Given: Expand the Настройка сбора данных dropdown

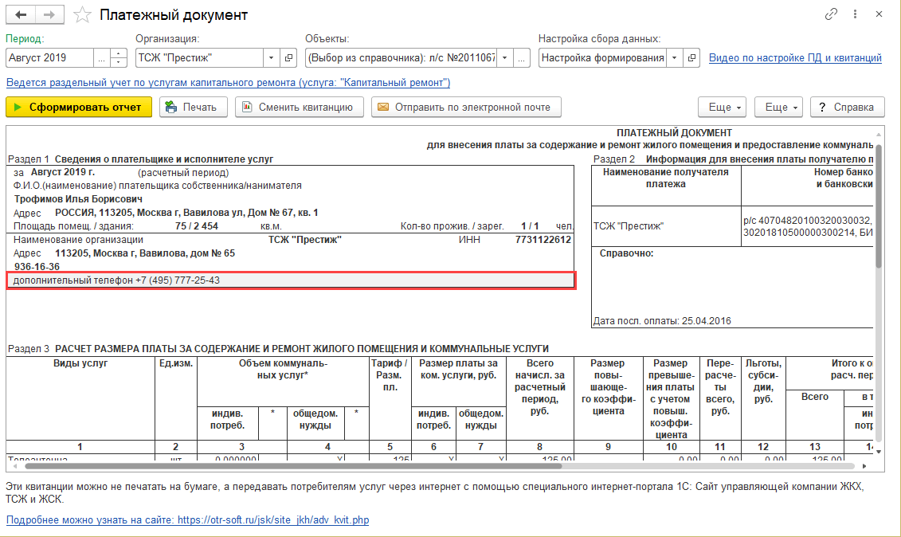Looking at the screenshot, I should coord(675,57).
